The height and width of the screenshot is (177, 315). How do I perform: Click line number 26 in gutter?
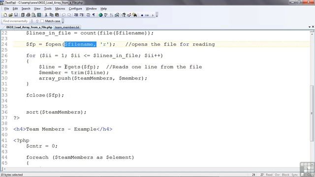click(4, 56)
